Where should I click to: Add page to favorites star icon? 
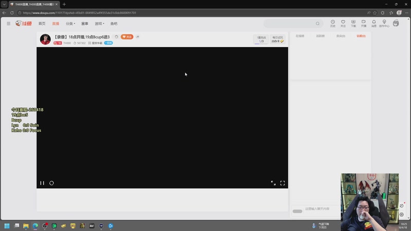pyautogui.click(x=375, y=12)
